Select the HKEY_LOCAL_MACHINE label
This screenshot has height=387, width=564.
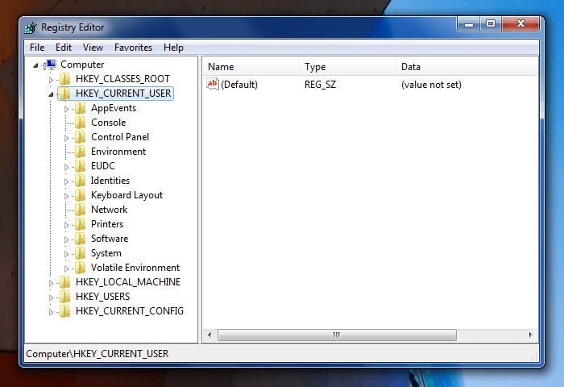coord(128,282)
